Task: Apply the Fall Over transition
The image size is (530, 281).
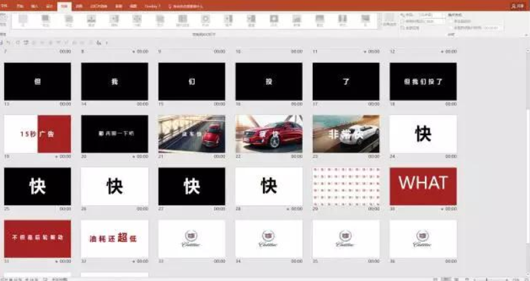Action: (297, 20)
